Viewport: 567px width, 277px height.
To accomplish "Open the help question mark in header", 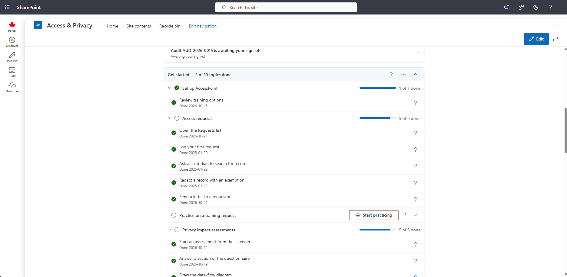I will [550, 7].
